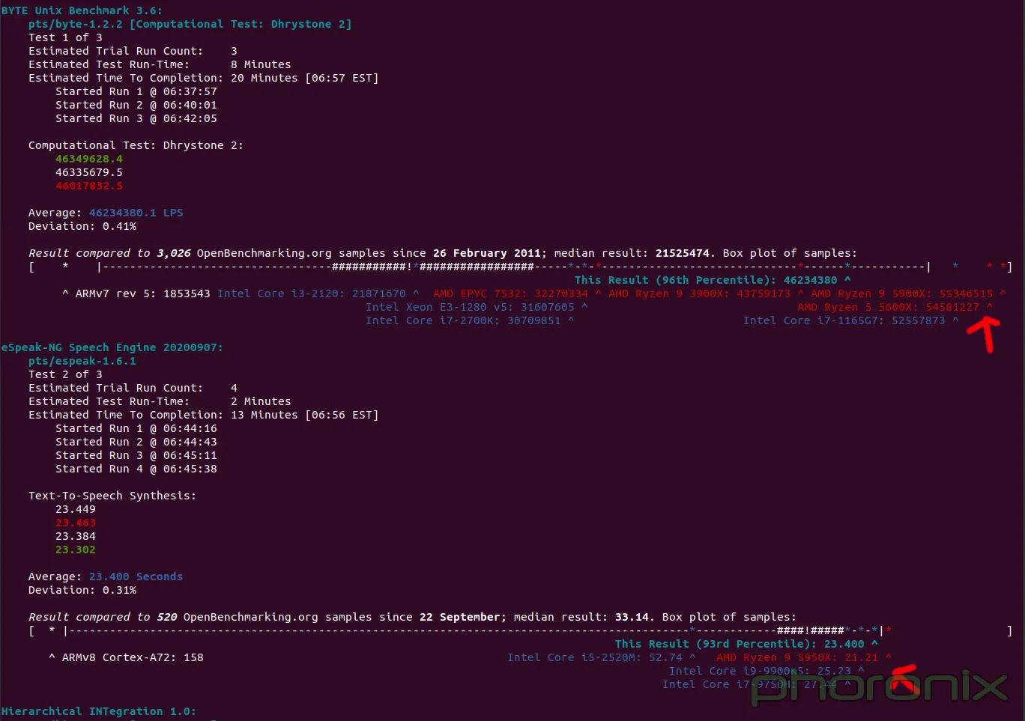Click 'Average: 46234380.1 LPS'
The height and width of the screenshot is (721, 1025).
pos(106,213)
